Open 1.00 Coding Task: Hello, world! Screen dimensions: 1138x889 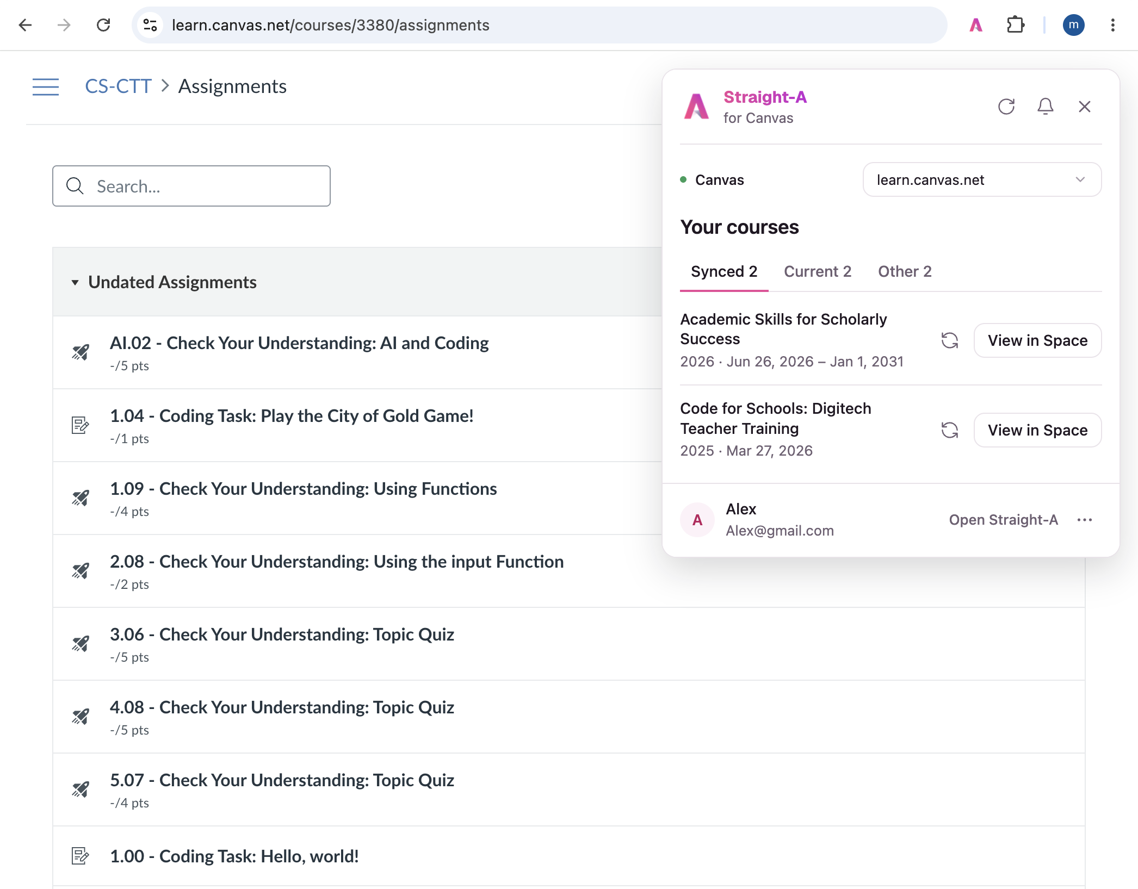(x=234, y=856)
